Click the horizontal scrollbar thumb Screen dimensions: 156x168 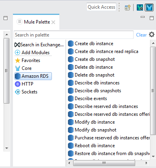point(104,163)
